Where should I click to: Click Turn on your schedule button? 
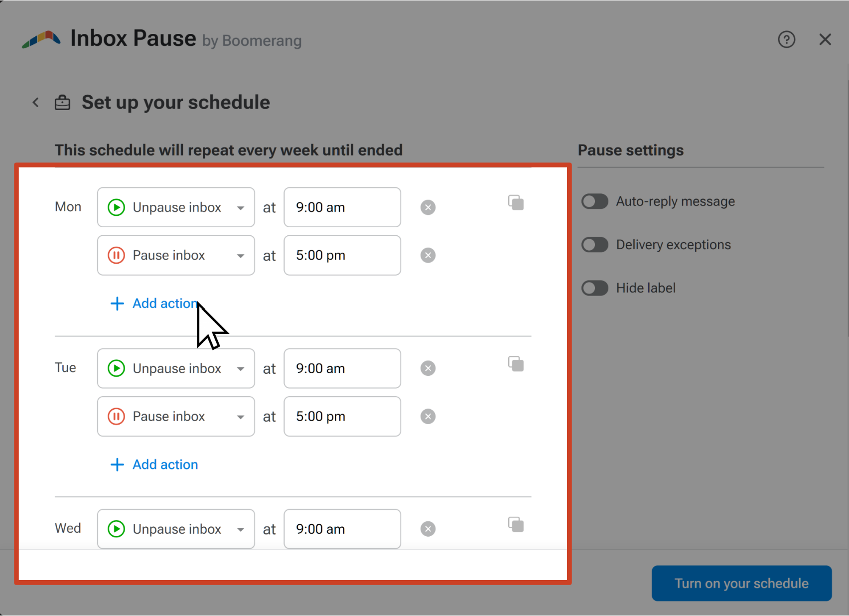(741, 583)
